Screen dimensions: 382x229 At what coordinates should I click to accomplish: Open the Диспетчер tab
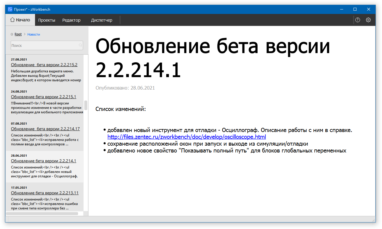coord(102,20)
